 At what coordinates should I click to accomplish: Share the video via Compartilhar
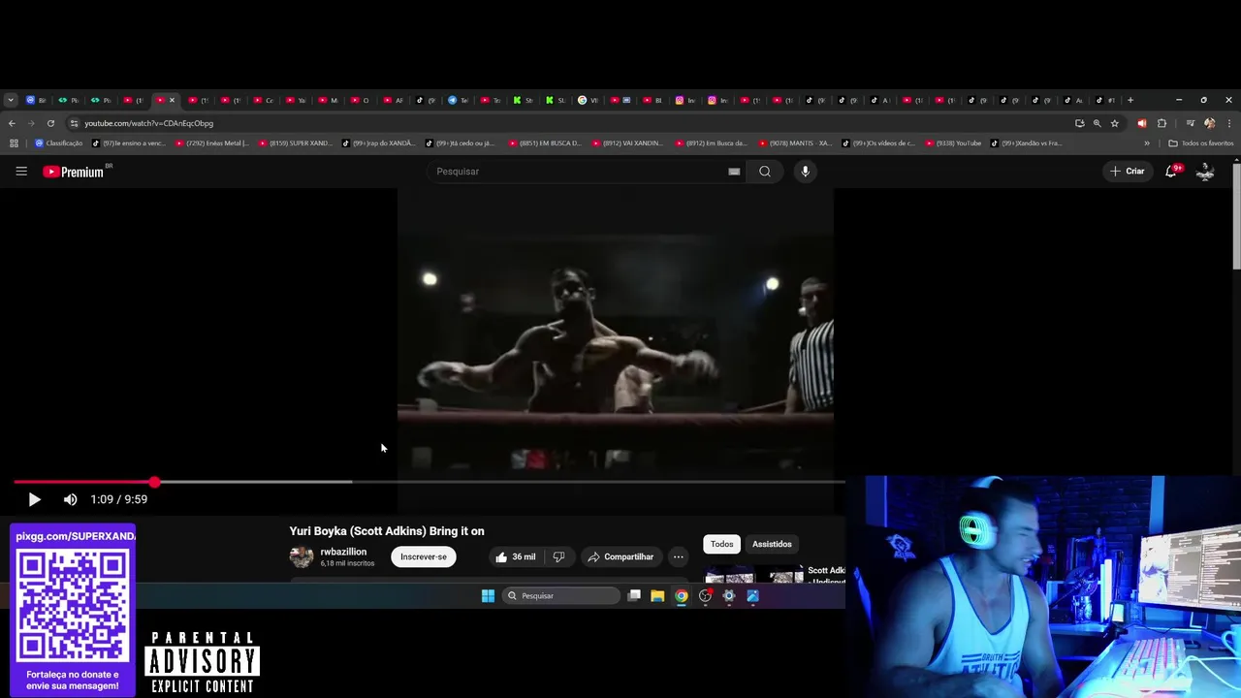620,556
